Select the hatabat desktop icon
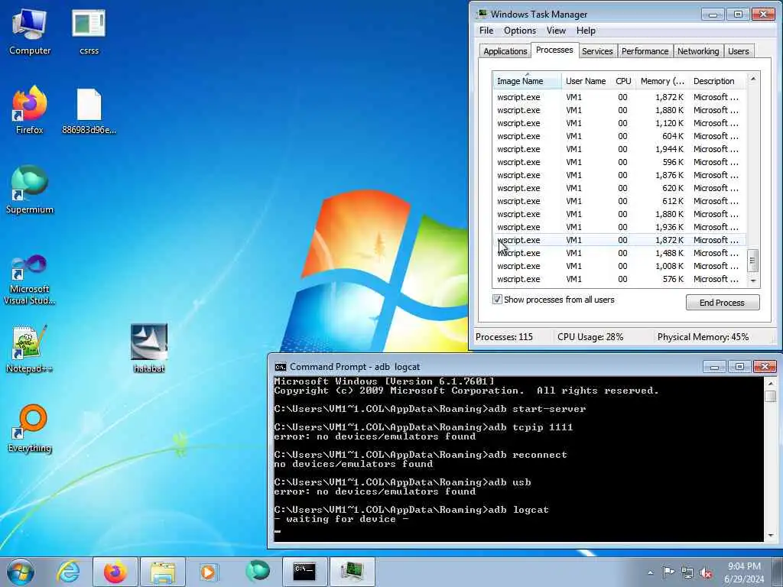Screen dimensions: 783x587 pyautogui.click(x=149, y=349)
